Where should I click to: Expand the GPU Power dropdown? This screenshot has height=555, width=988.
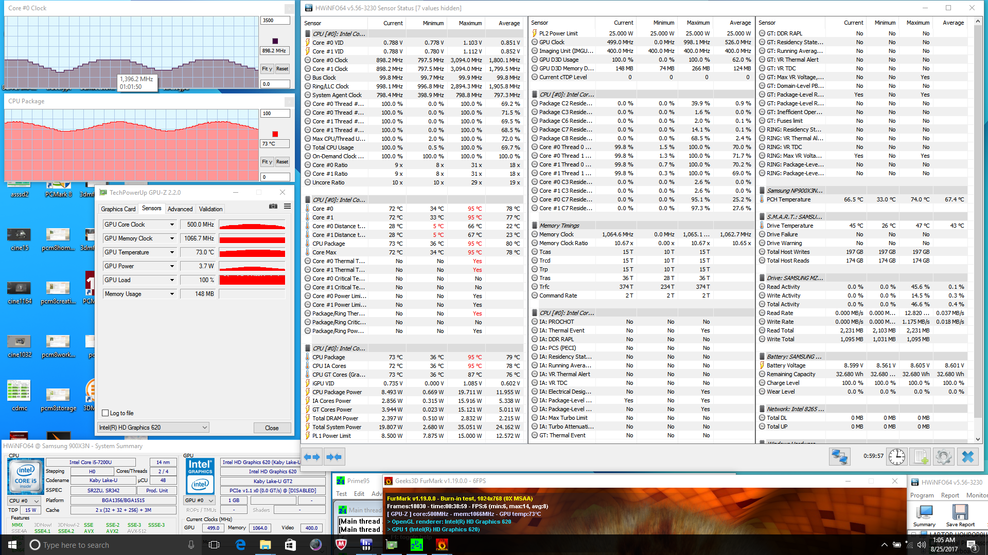pos(172,266)
